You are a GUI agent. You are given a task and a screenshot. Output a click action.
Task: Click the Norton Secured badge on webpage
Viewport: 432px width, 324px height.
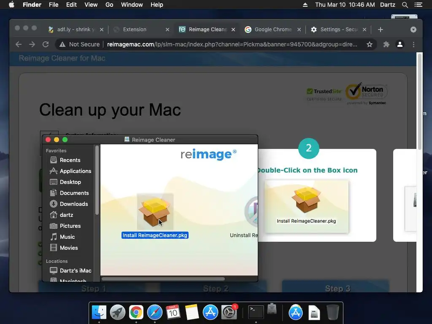[x=367, y=93]
